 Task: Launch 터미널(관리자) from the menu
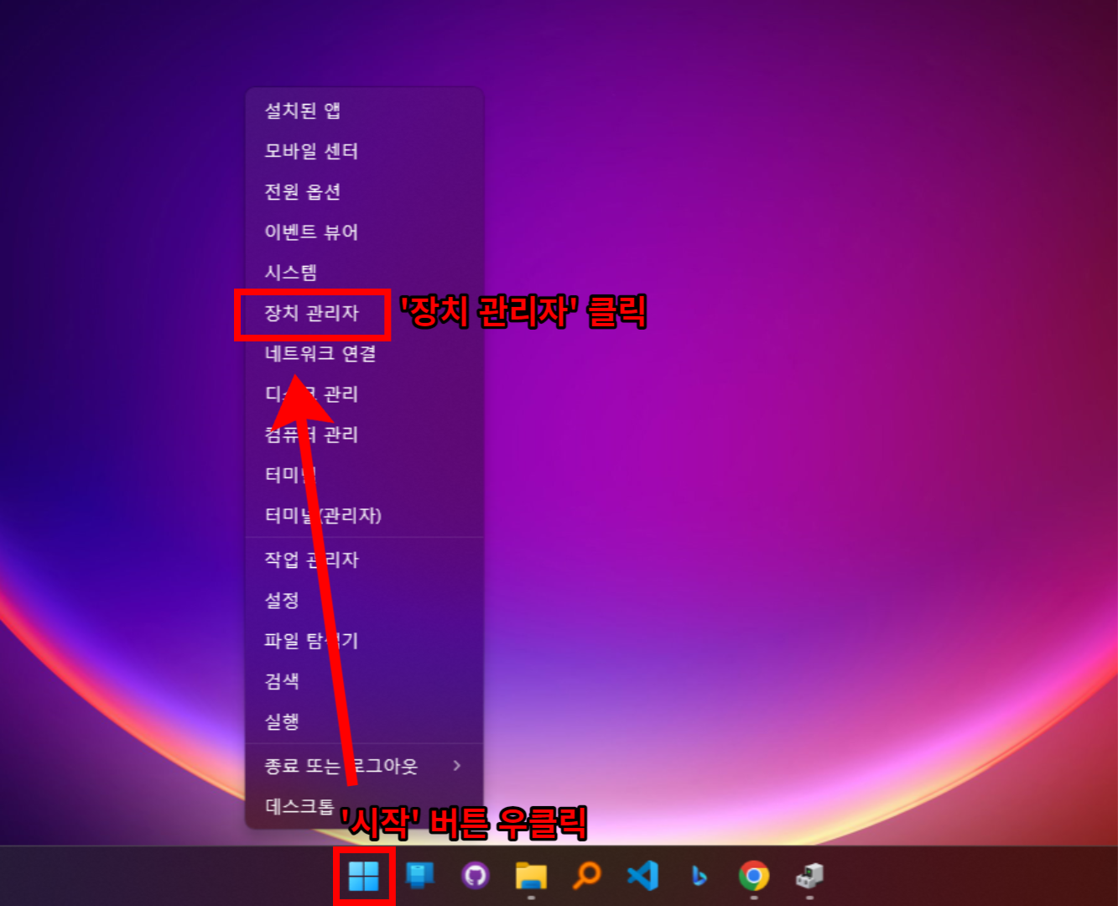[x=323, y=516]
